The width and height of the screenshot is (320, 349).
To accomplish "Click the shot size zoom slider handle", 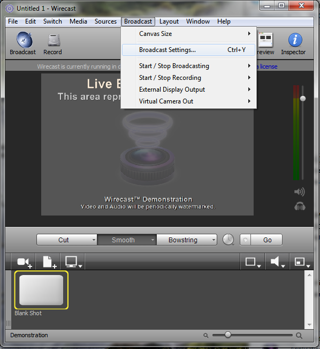I will (x=228, y=335).
